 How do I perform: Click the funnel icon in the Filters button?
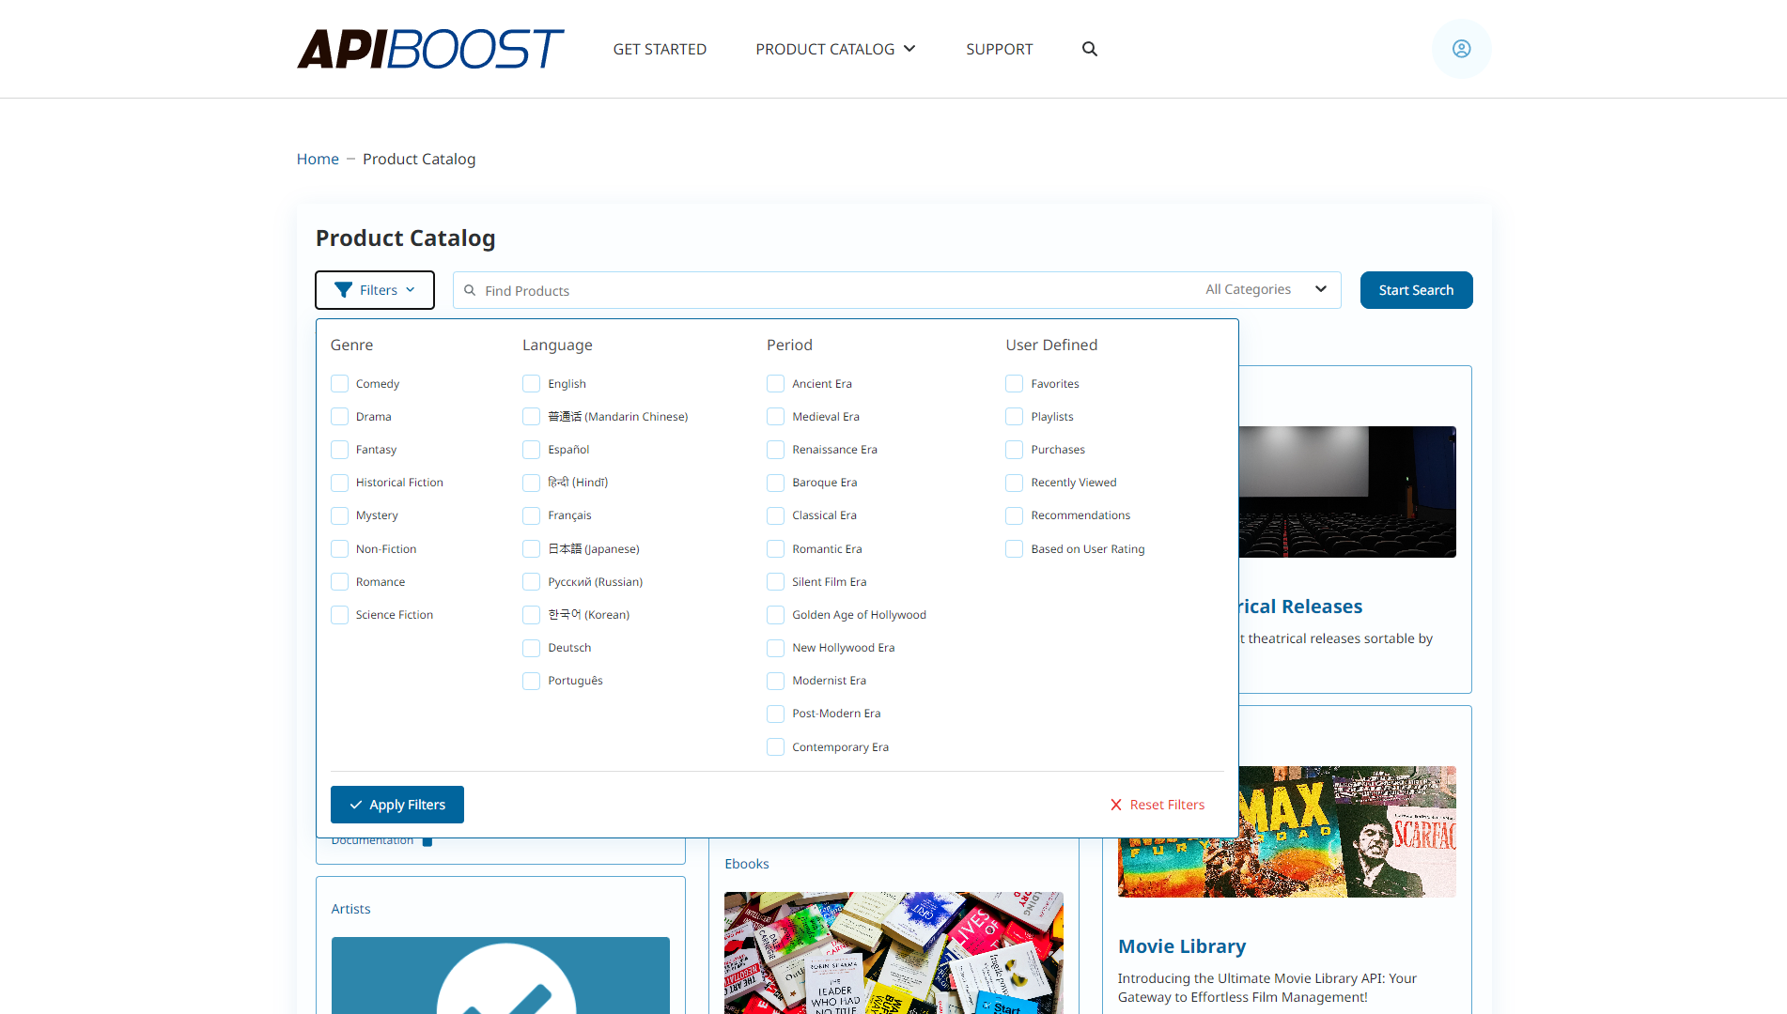(344, 290)
